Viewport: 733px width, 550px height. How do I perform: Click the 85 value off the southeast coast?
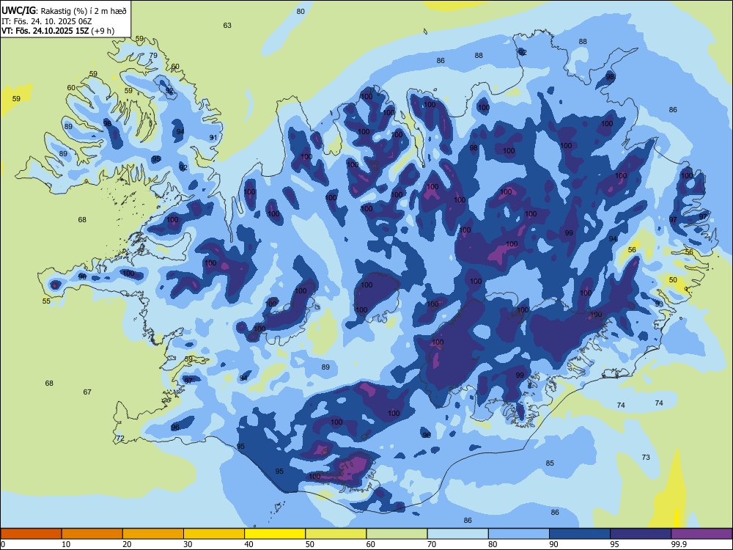550,463
